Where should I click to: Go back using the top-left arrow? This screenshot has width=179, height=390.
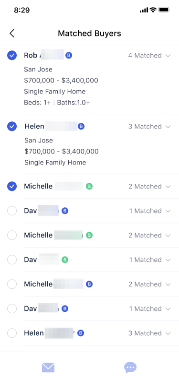12,33
